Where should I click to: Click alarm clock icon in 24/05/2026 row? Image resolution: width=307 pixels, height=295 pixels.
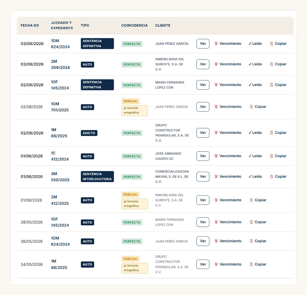coord(216,264)
